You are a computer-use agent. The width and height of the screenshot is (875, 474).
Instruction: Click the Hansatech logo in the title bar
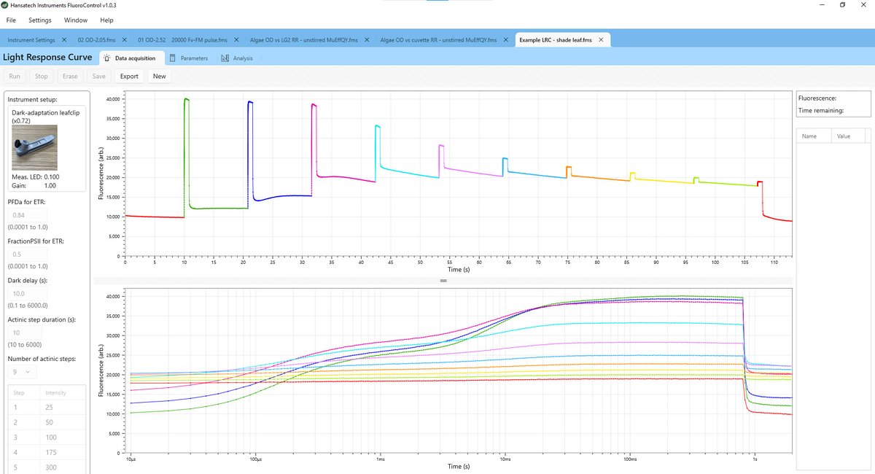[6, 4]
